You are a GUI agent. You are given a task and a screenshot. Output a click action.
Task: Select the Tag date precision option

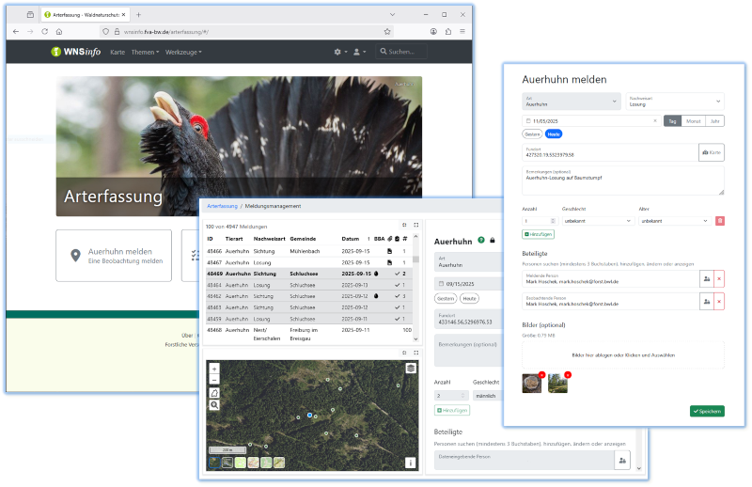pos(672,121)
